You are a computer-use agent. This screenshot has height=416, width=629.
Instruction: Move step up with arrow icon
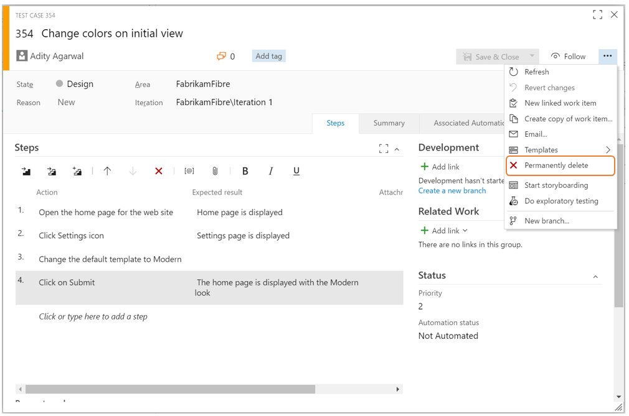(107, 172)
